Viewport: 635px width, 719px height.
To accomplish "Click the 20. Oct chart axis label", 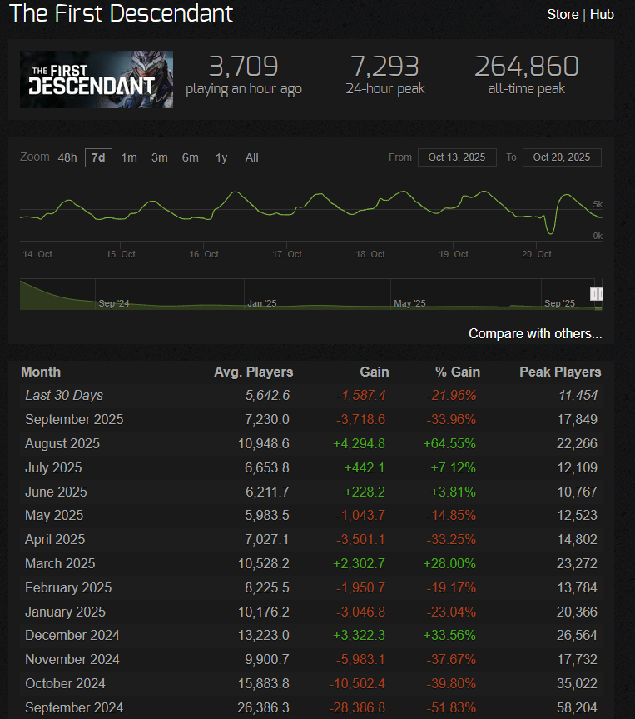I will pyautogui.click(x=537, y=254).
